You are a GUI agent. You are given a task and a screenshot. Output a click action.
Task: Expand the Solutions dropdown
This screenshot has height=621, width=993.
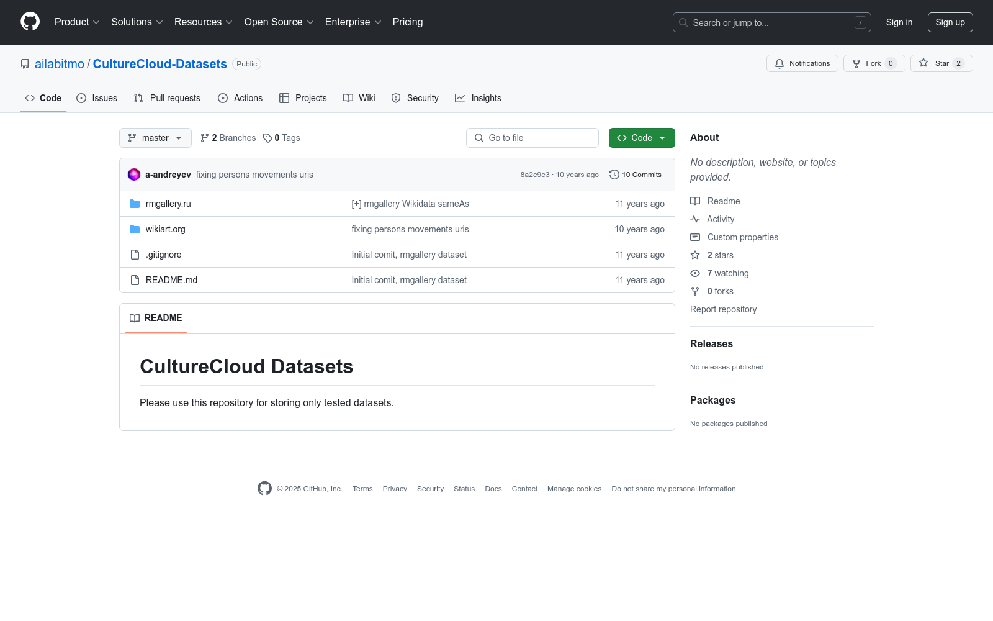(x=137, y=22)
